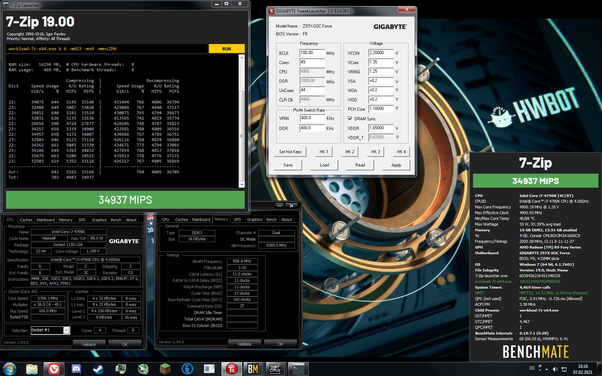This screenshot has width=602, height=376.
Task: Open SPD tab in right CPU-Z window
Action: [238, 220]
